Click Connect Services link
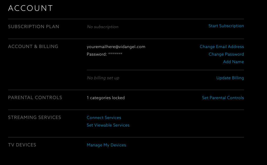 tap(104, 118)
